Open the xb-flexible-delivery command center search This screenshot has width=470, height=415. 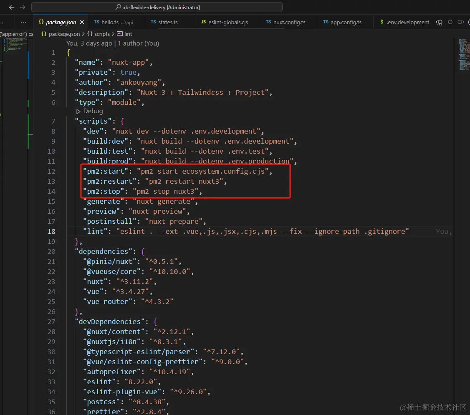point(157,7)
